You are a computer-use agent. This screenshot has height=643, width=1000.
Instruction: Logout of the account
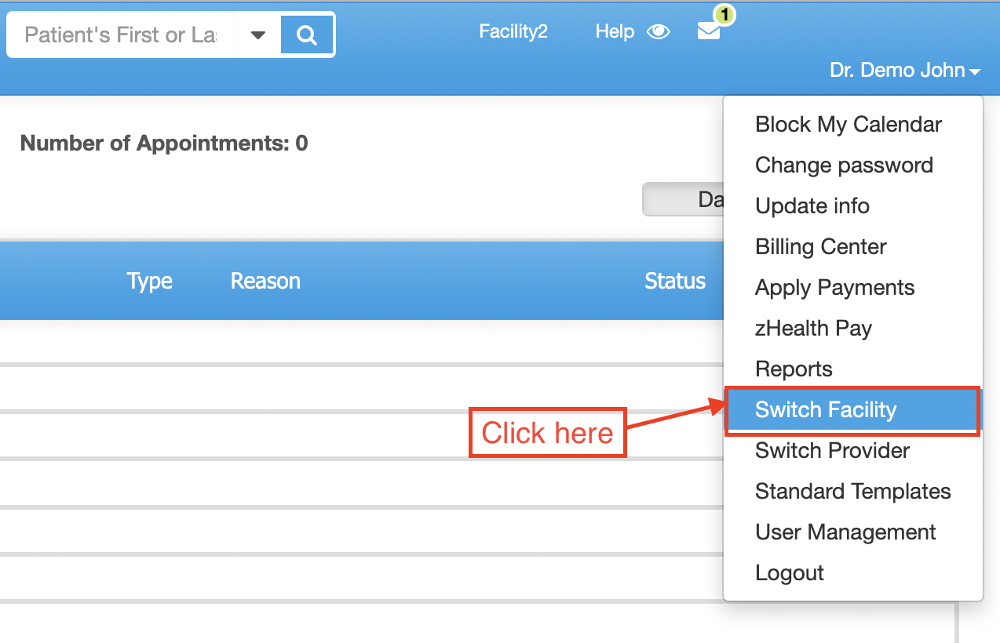coord(790,572)
